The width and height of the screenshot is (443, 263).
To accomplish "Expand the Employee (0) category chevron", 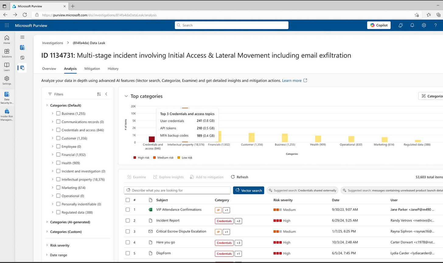I will click(53, 147).
